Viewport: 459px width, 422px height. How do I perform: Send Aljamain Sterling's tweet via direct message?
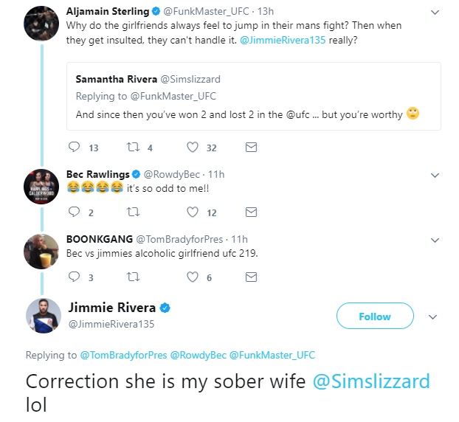tap(251, 148)
